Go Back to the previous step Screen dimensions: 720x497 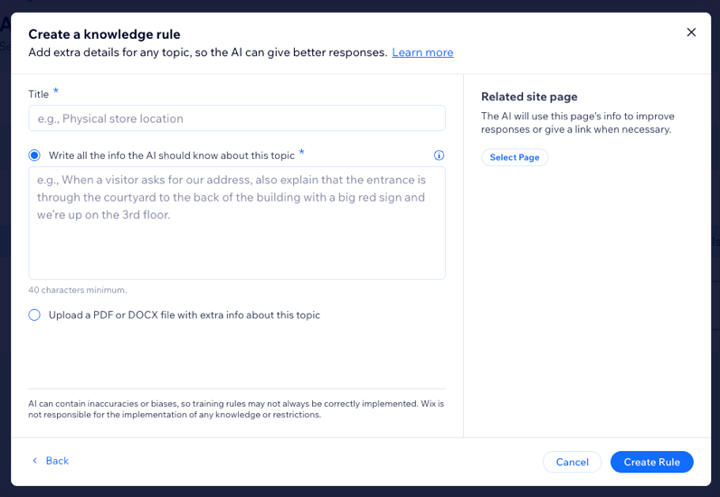click(51, 461)
